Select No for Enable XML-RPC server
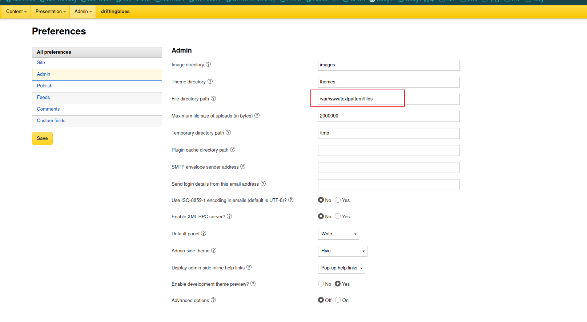The height and width of the screenshot is (322, 587). pyautogui.click(x=321, y=216)
